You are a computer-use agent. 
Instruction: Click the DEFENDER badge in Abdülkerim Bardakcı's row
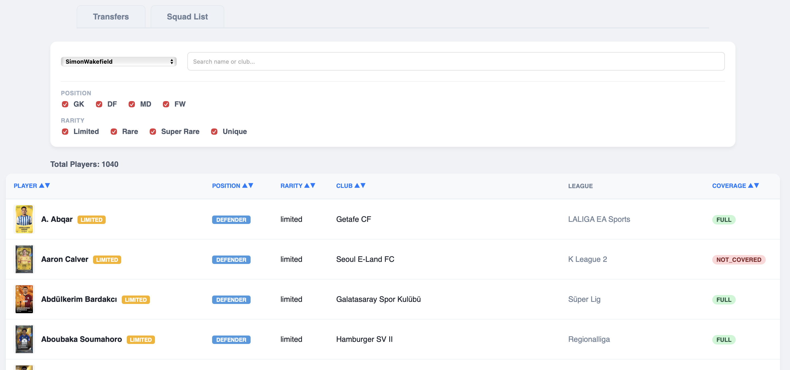(x=231, y=299)
